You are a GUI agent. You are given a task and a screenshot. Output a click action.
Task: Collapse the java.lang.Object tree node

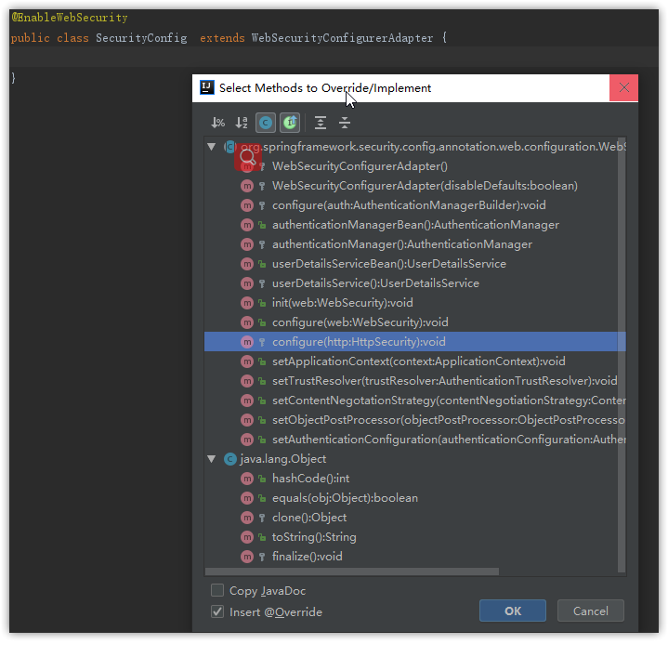(x=212, y=459)
